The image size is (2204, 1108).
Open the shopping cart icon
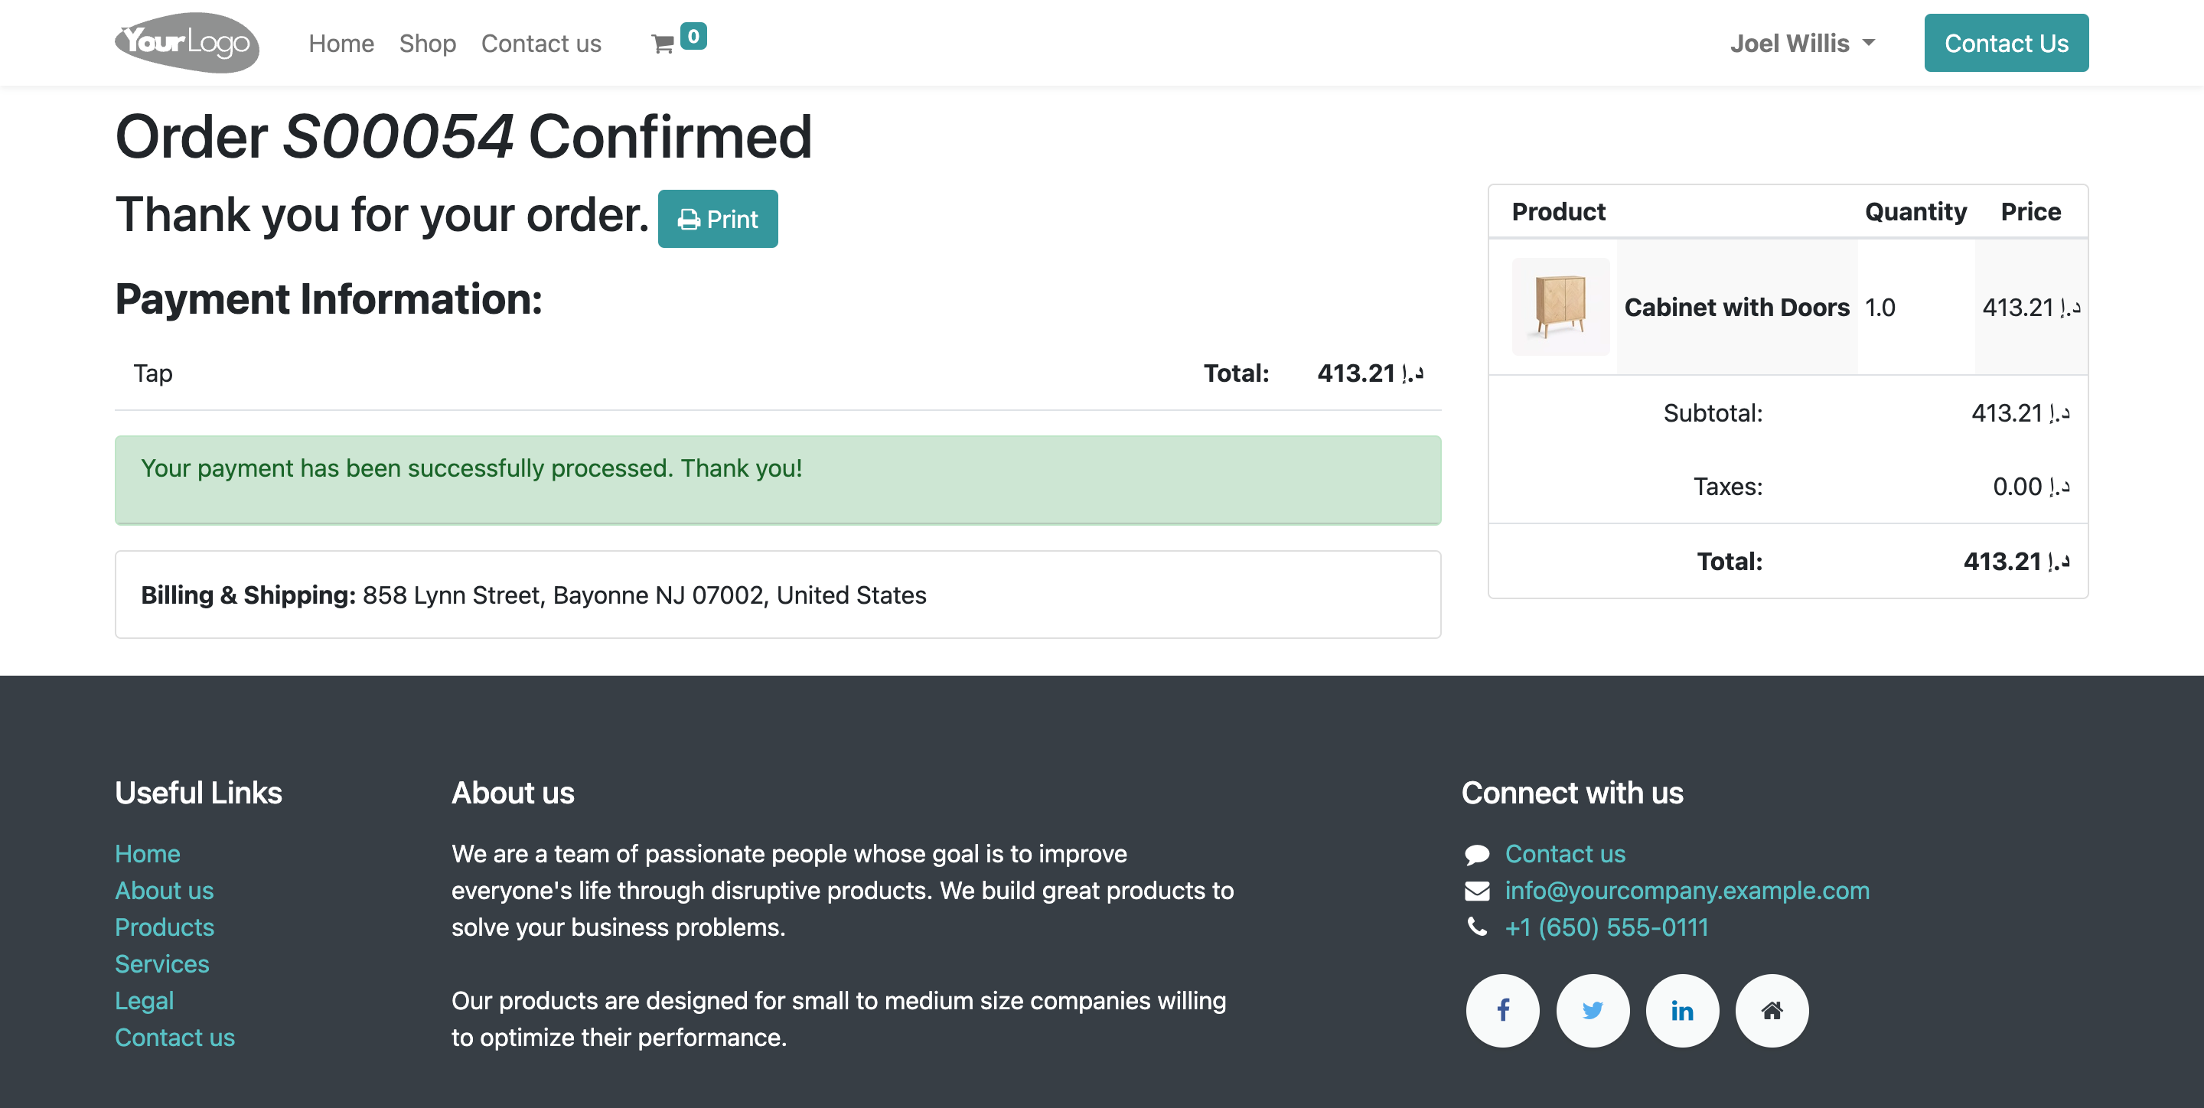[x=663, y=44]
